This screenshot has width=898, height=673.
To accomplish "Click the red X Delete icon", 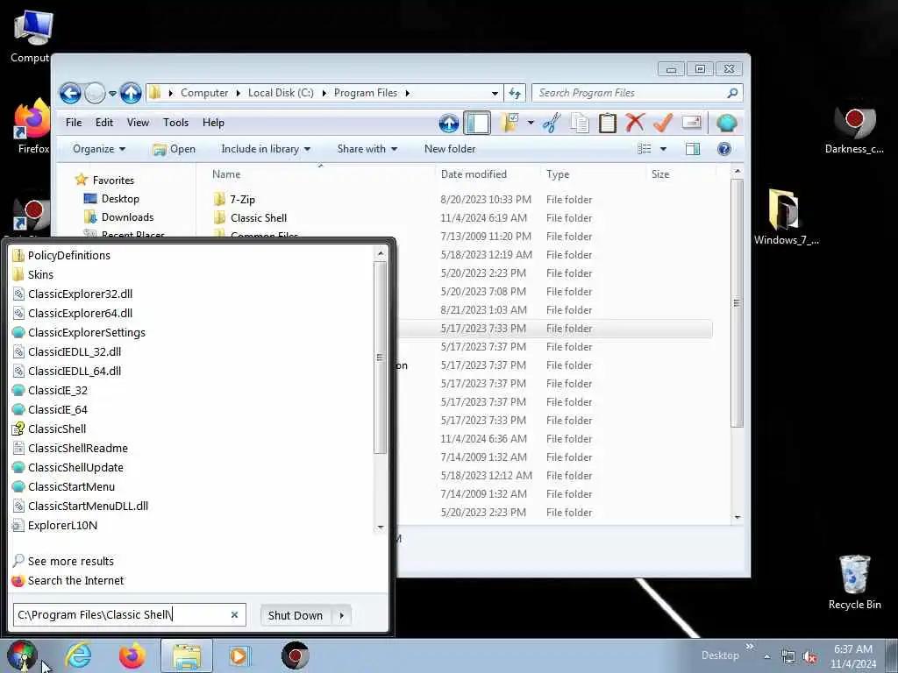I will pyautogui.click(x=635, y=123).
